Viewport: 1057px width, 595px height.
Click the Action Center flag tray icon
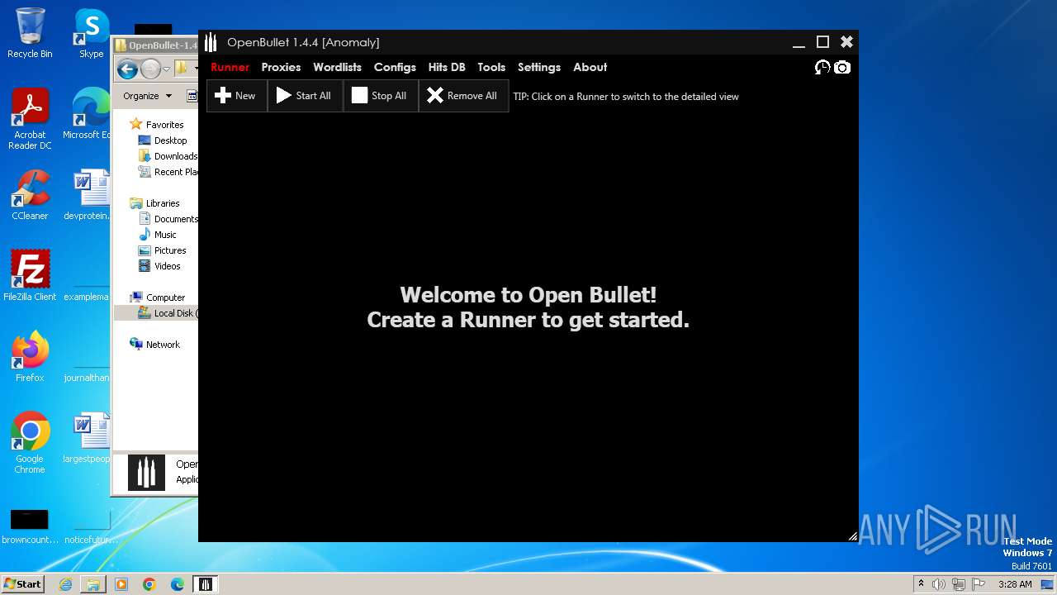pyautogui.click(x=979, y=584)
